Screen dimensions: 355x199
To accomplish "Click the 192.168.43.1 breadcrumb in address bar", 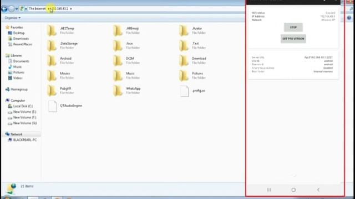I will coord(60,9).
